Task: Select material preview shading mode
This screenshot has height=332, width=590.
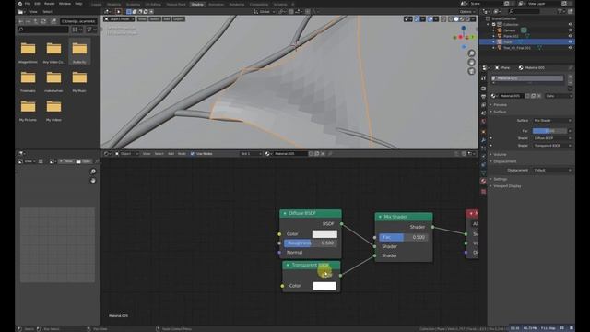Action: point(462,18)
